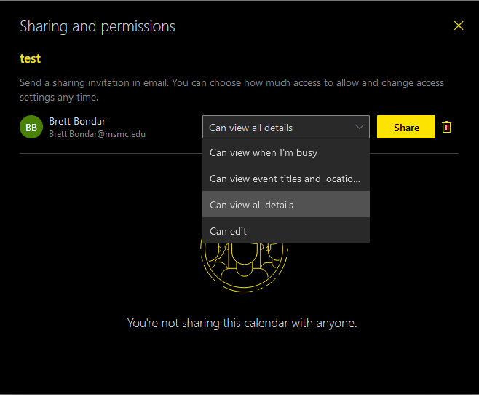Viewport: 479px width, 395px height.
Task: Pick the highlighted 'Can view all details' entry
Action: [286, 205]
